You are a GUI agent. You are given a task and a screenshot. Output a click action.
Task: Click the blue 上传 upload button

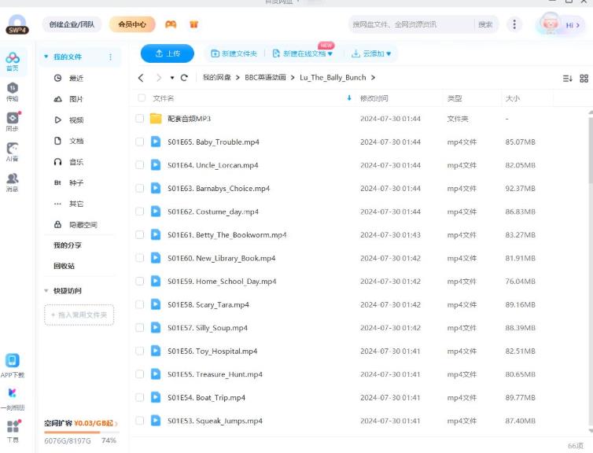[x=168, y=53]
